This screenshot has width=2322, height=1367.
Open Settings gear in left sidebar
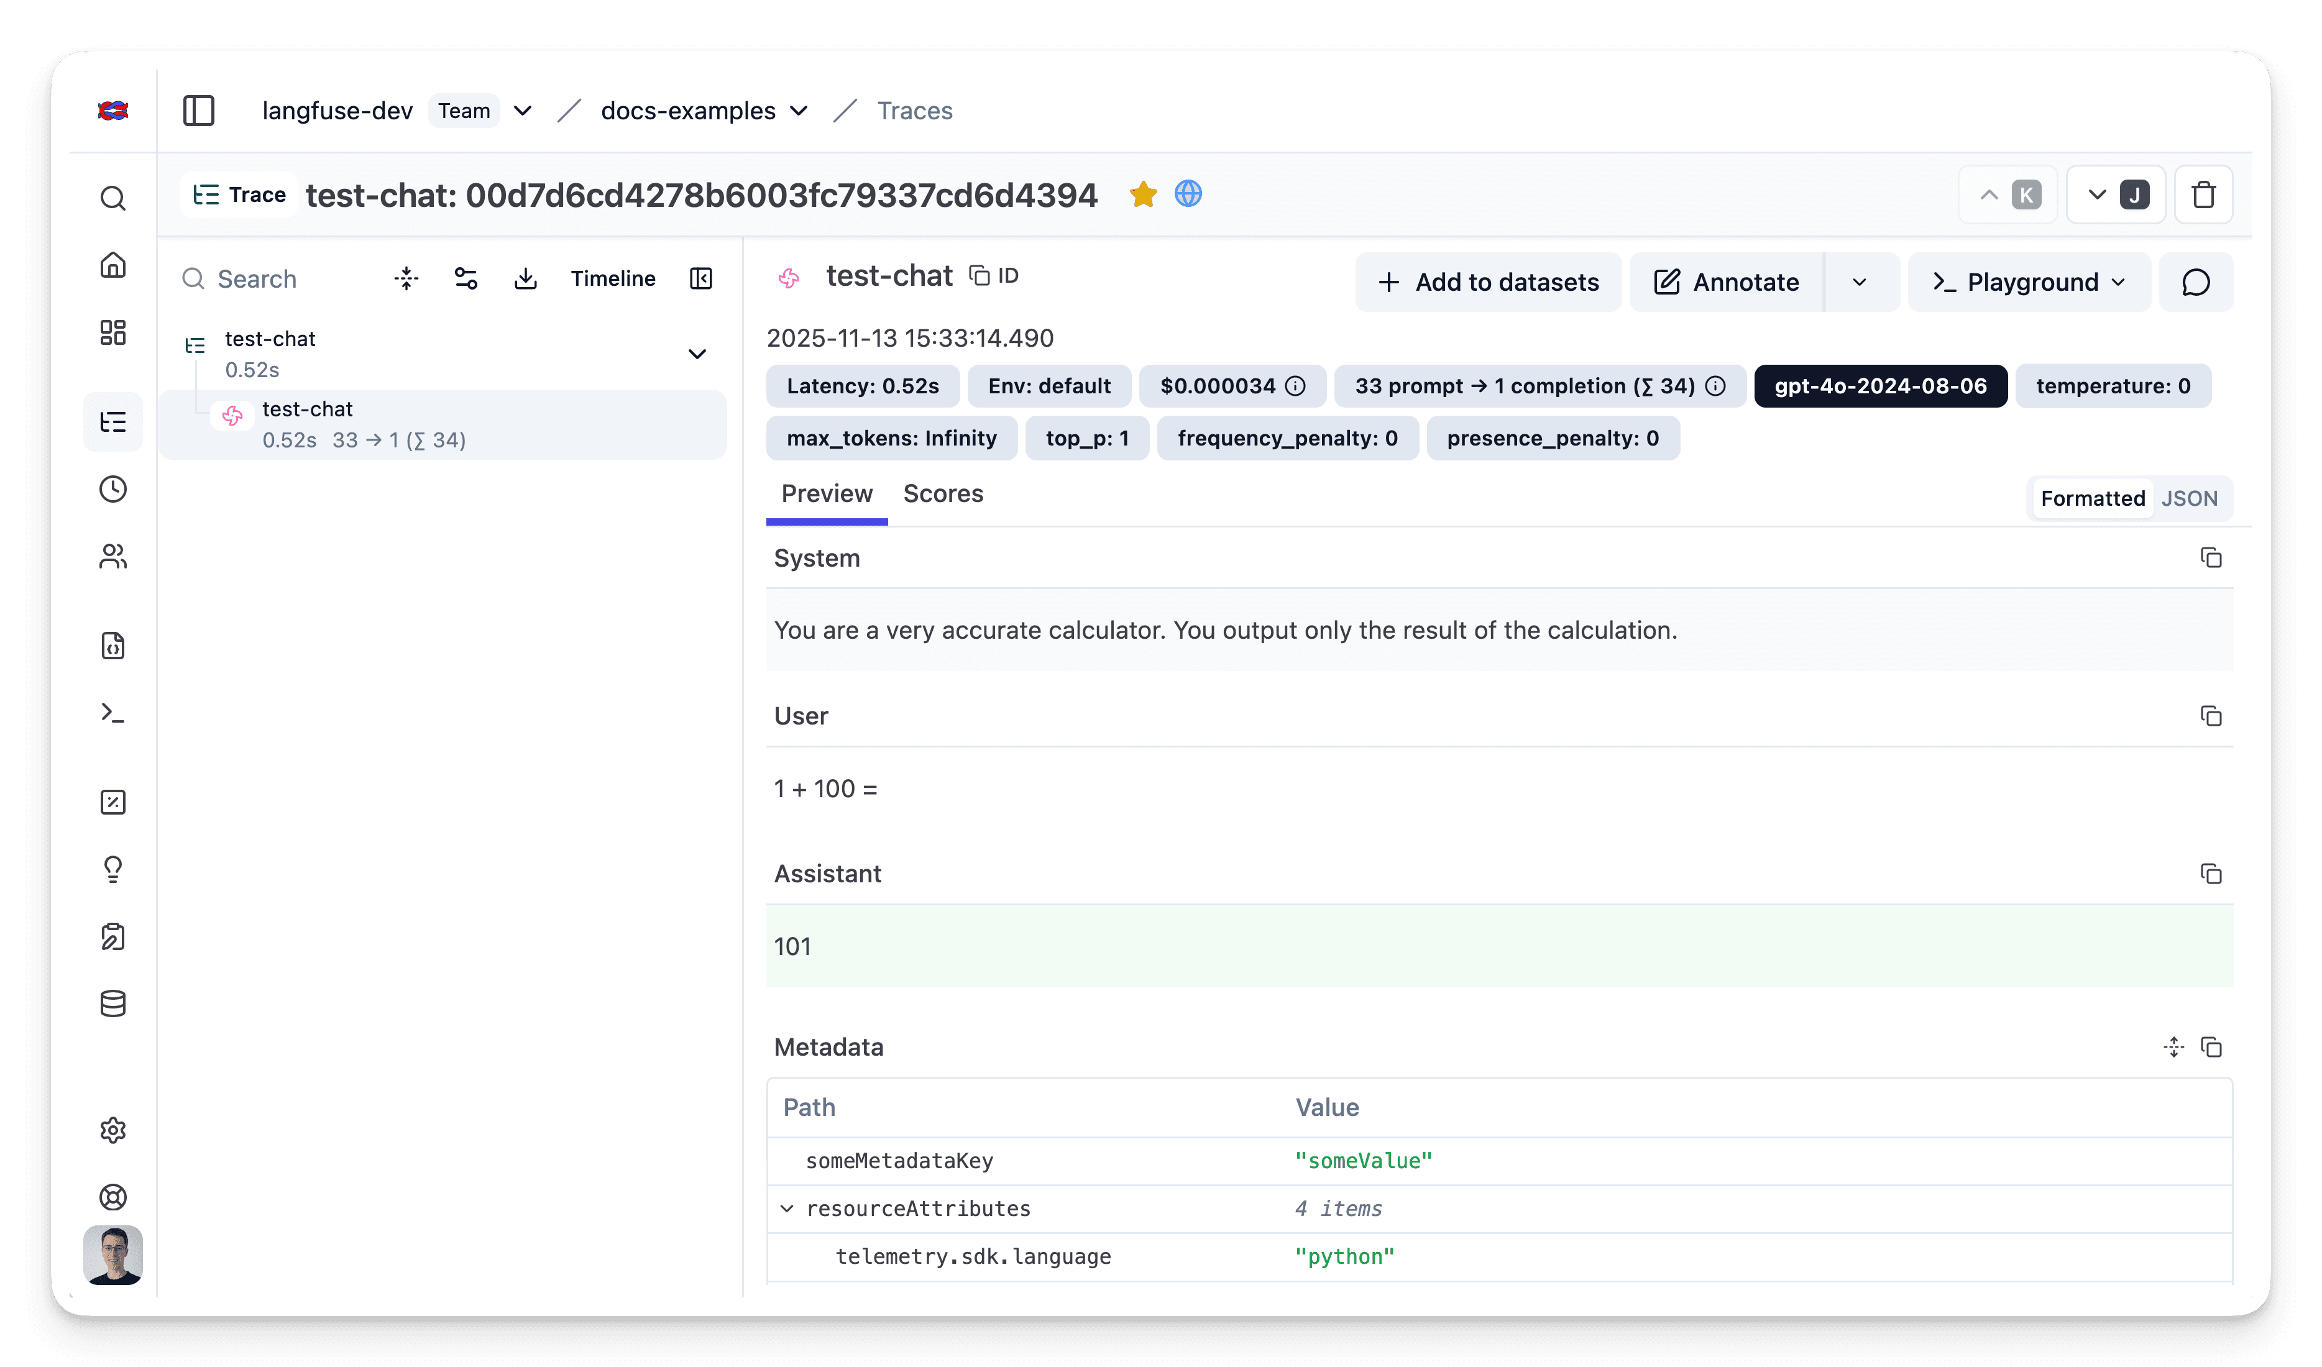[112, 1130]
